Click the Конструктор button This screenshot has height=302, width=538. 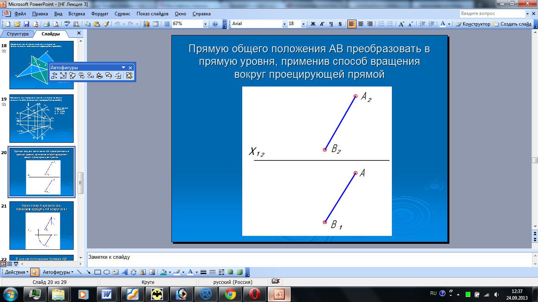[x=473, y=24]
